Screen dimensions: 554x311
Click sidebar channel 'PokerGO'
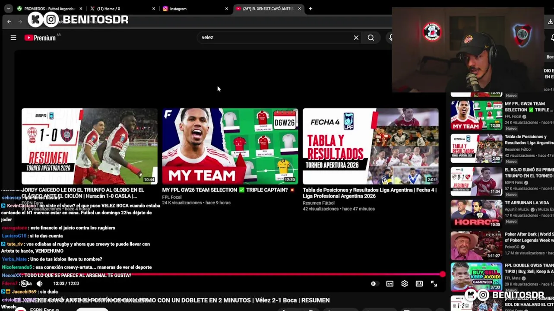click(512, 247)
